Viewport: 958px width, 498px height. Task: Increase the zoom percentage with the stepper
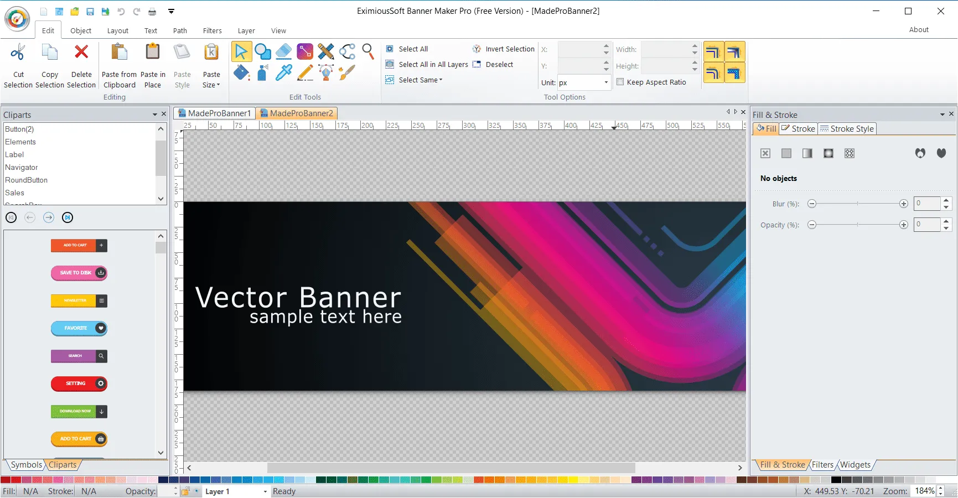click(x=940, y=488)
